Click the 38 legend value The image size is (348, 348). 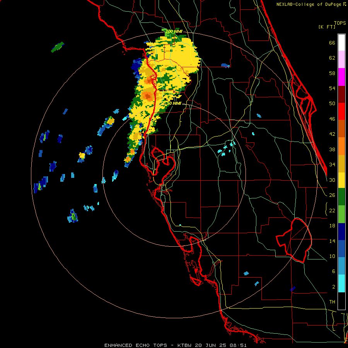click(332, 149)
